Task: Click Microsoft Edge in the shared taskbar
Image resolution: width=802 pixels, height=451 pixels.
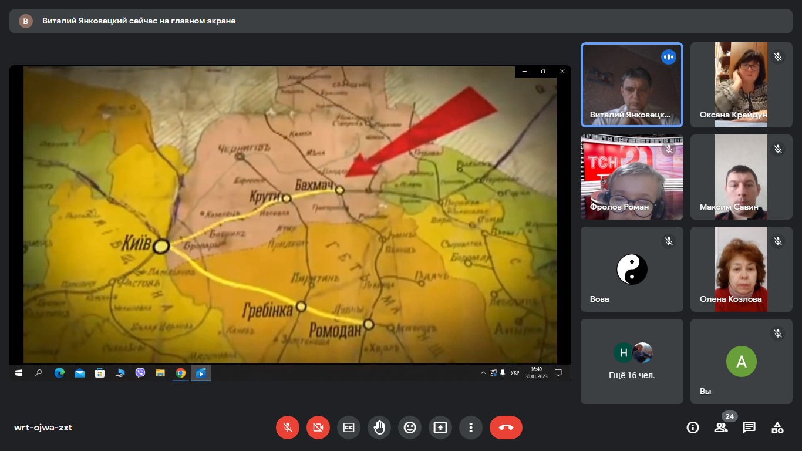Action: click(x=59, y=373)
